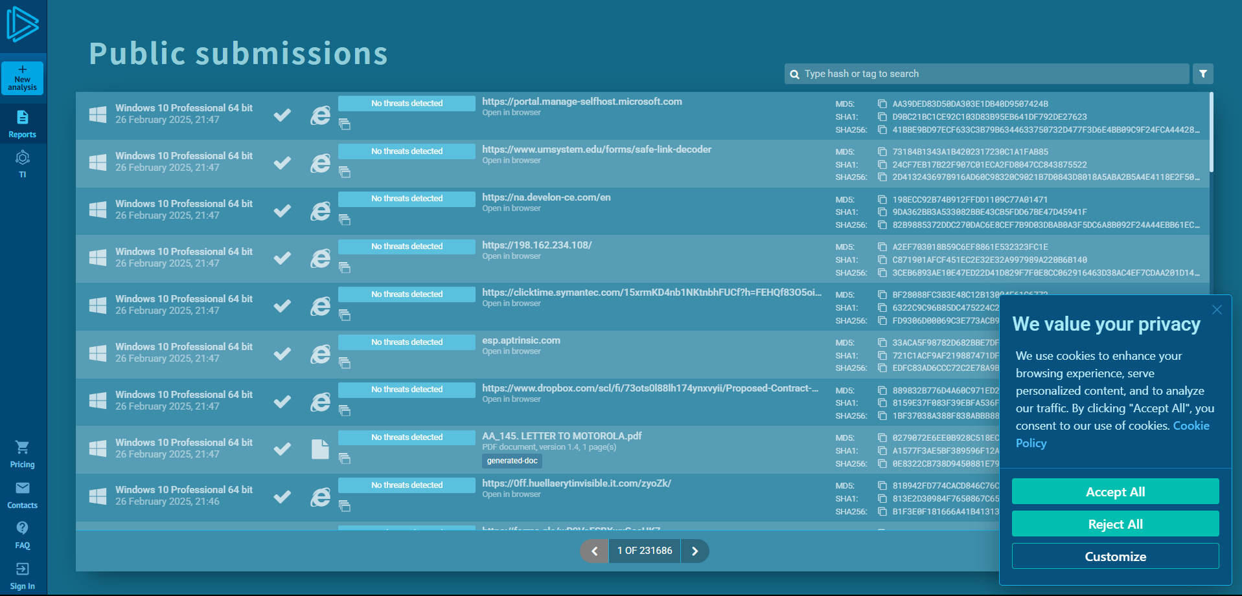The width and height of the screenshot is (1242, 596).
Task: Open New analysis from sidebar
Action: (x=23, y=78)
